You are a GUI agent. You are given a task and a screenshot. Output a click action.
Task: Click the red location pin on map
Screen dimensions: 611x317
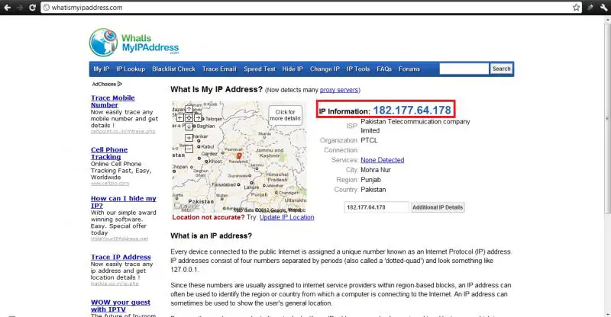(x=239, y=156)
